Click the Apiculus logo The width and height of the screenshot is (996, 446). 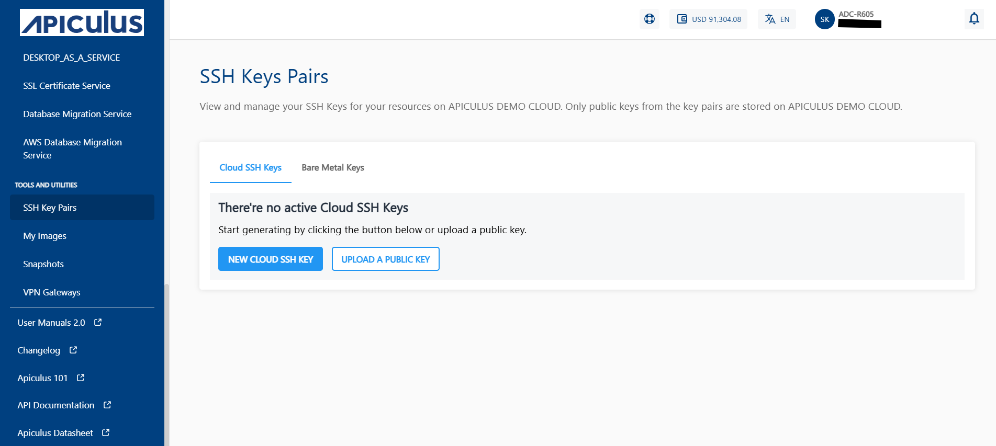click(82, 22)
